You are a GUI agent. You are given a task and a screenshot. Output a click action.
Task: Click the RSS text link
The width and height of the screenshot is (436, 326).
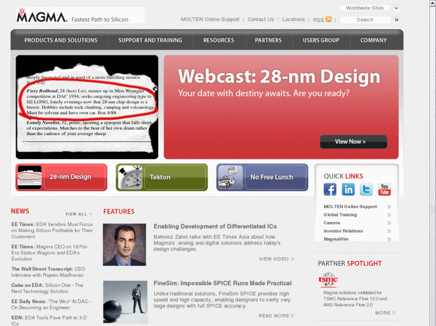pos(318,20)
